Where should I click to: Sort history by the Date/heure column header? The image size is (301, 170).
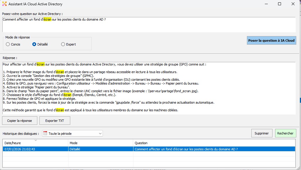point(35,143)
